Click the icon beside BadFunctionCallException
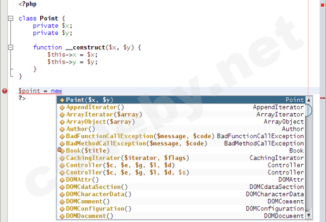326x222 pixels. click(x=62, y=137)
